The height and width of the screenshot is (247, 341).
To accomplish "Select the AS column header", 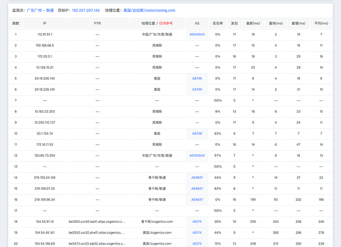I will (x=197, y=23).
